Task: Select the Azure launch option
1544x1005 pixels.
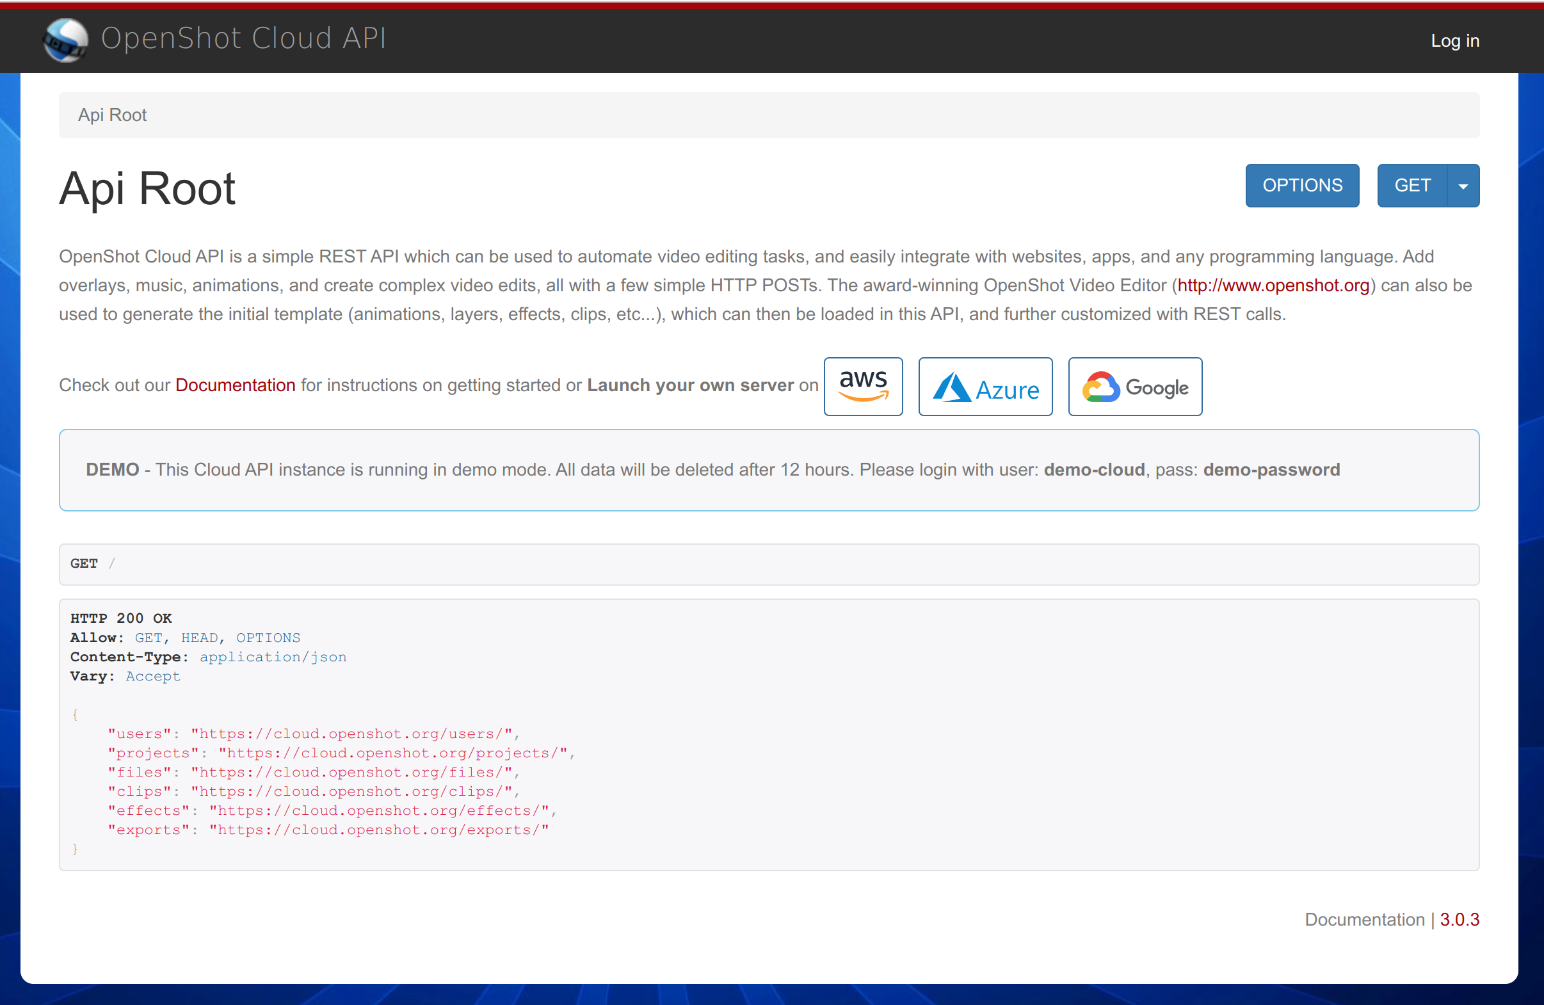Action: point(985,386)
